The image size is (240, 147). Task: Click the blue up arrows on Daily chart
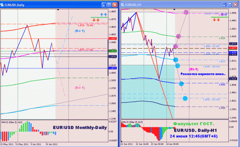tap(104, 15)
